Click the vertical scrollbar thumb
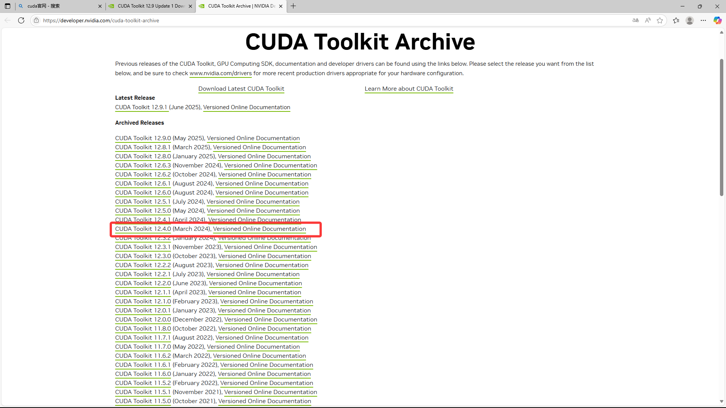The height and width of the screenshot is (408, 726). (721, 127)
